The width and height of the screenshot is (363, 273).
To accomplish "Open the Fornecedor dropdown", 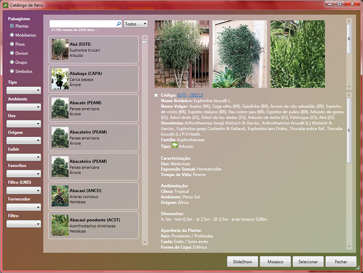I will (x=24, y=207).
